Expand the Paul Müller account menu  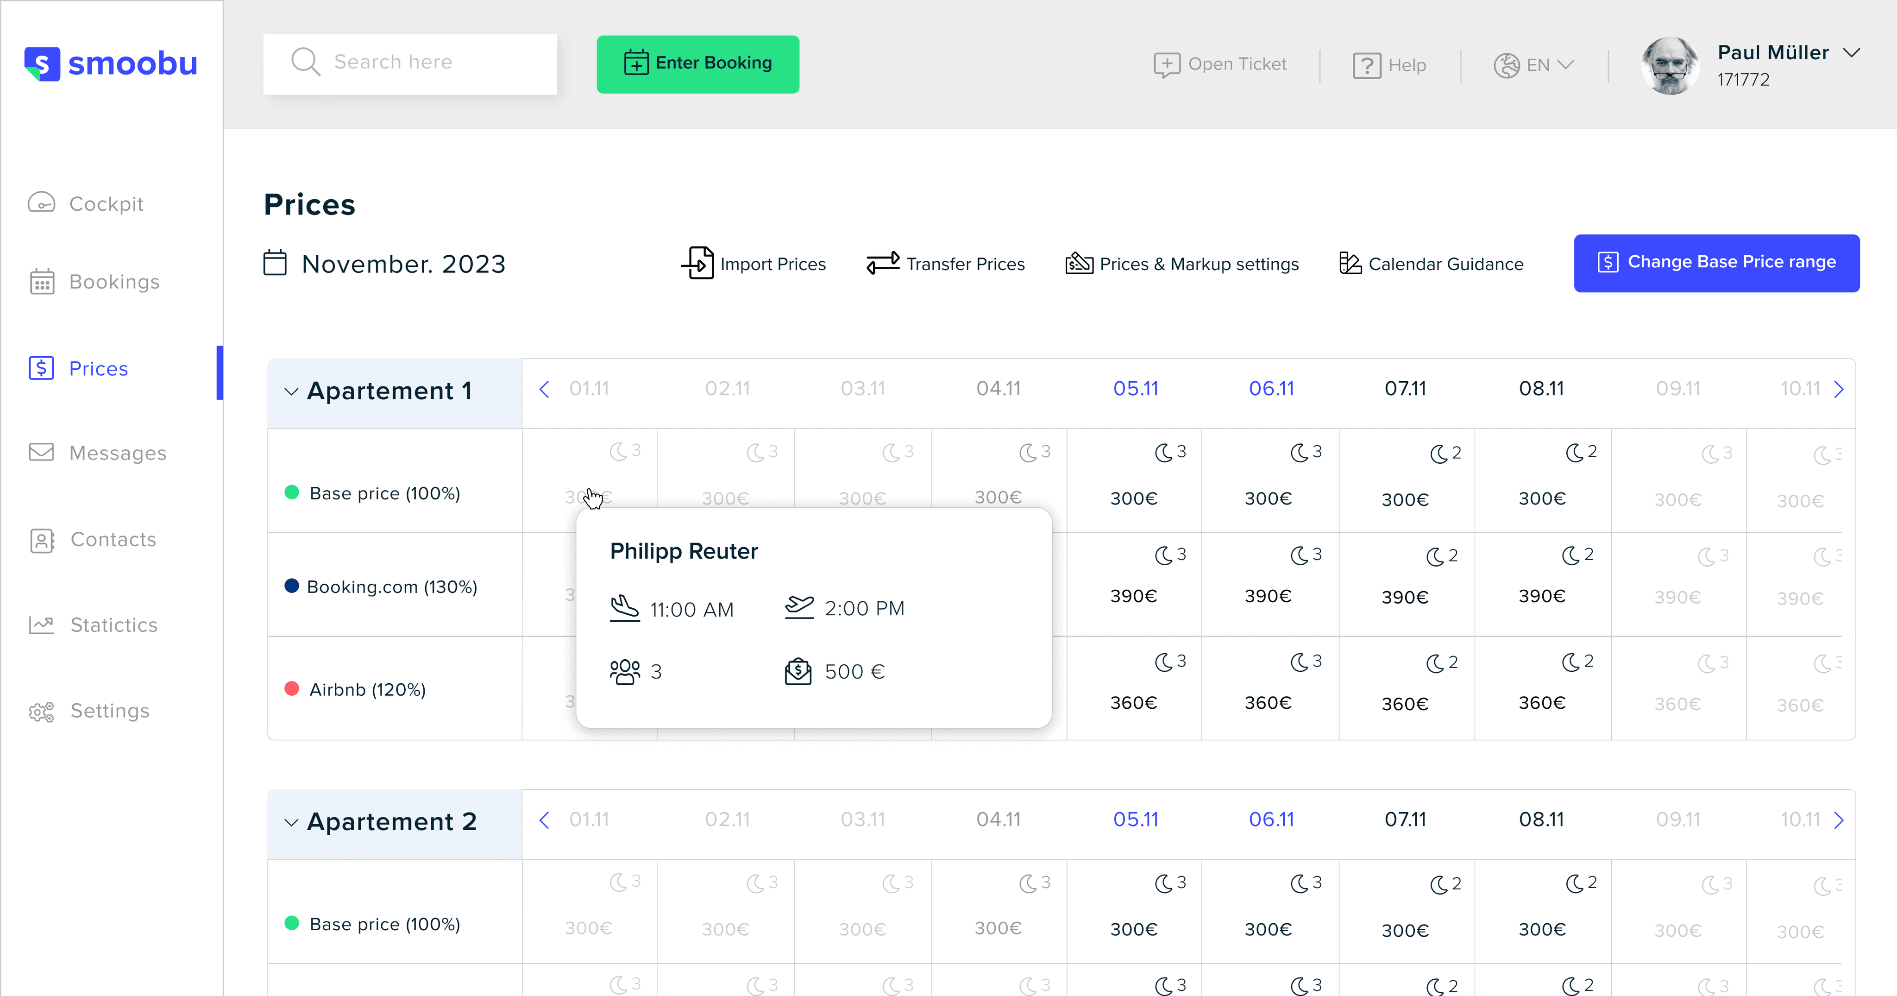point(1851,53)
